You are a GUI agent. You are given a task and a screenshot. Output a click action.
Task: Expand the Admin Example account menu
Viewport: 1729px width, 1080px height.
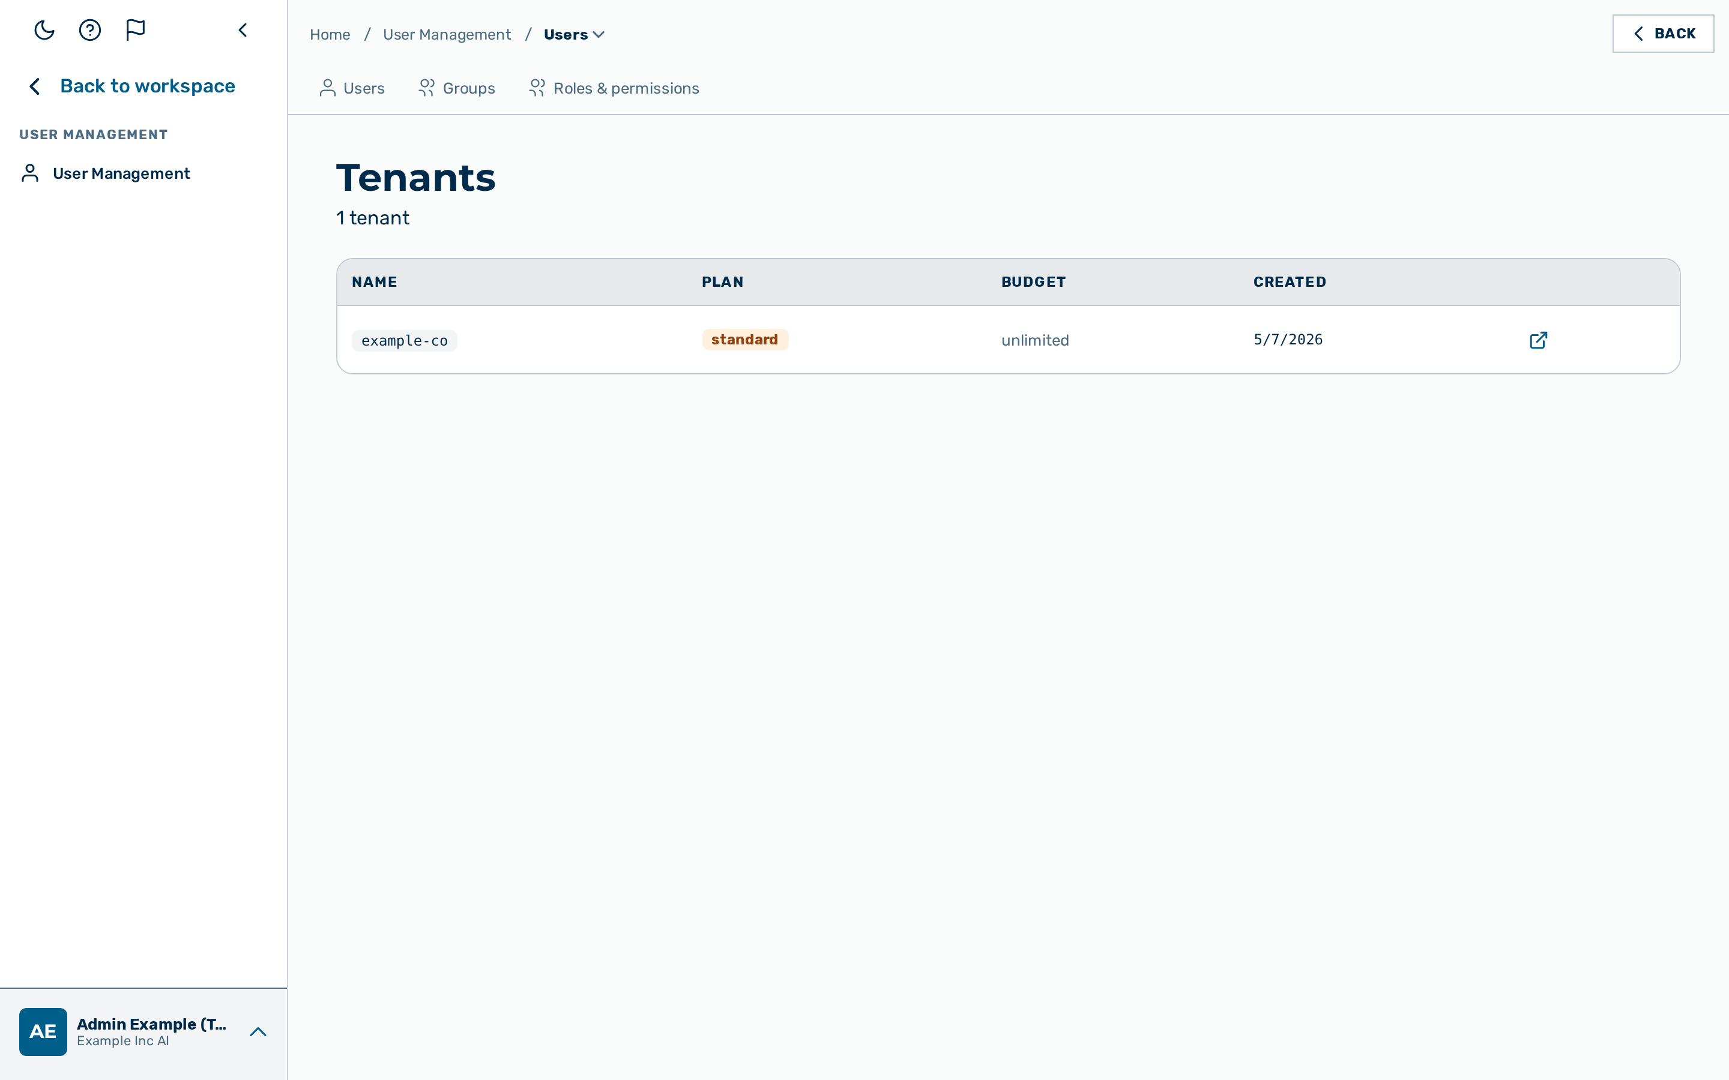click(258, 1032)
